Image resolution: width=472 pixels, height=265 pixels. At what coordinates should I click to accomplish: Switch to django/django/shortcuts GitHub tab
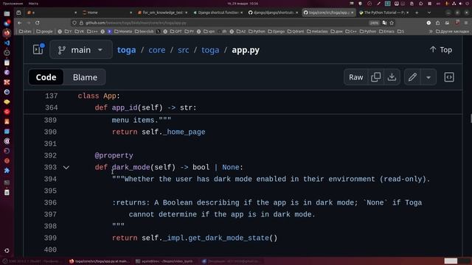click(273, 13)
